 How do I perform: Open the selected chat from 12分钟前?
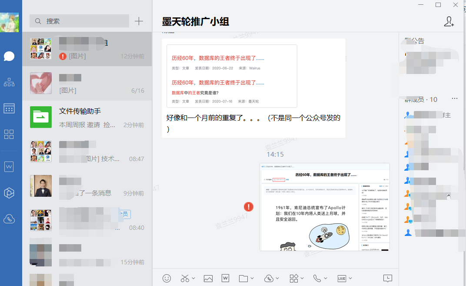(87, 49)
